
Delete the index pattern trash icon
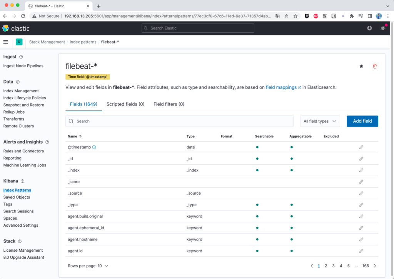pyautogui.click(x=375, y=66)
